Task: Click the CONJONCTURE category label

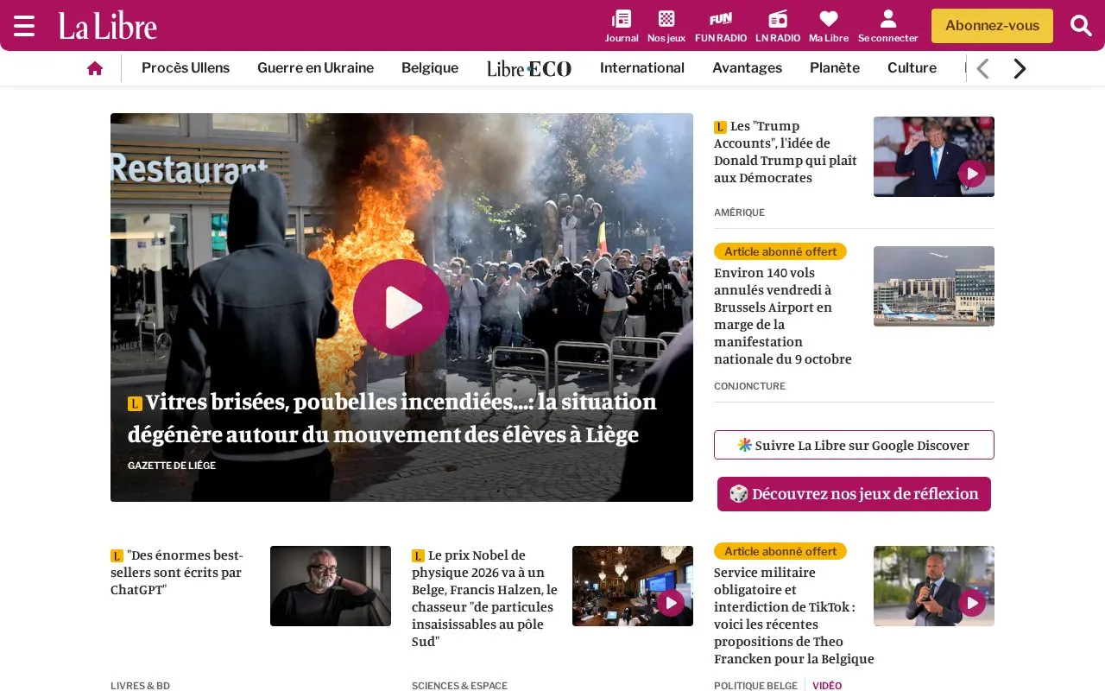Action: (749, 386)
